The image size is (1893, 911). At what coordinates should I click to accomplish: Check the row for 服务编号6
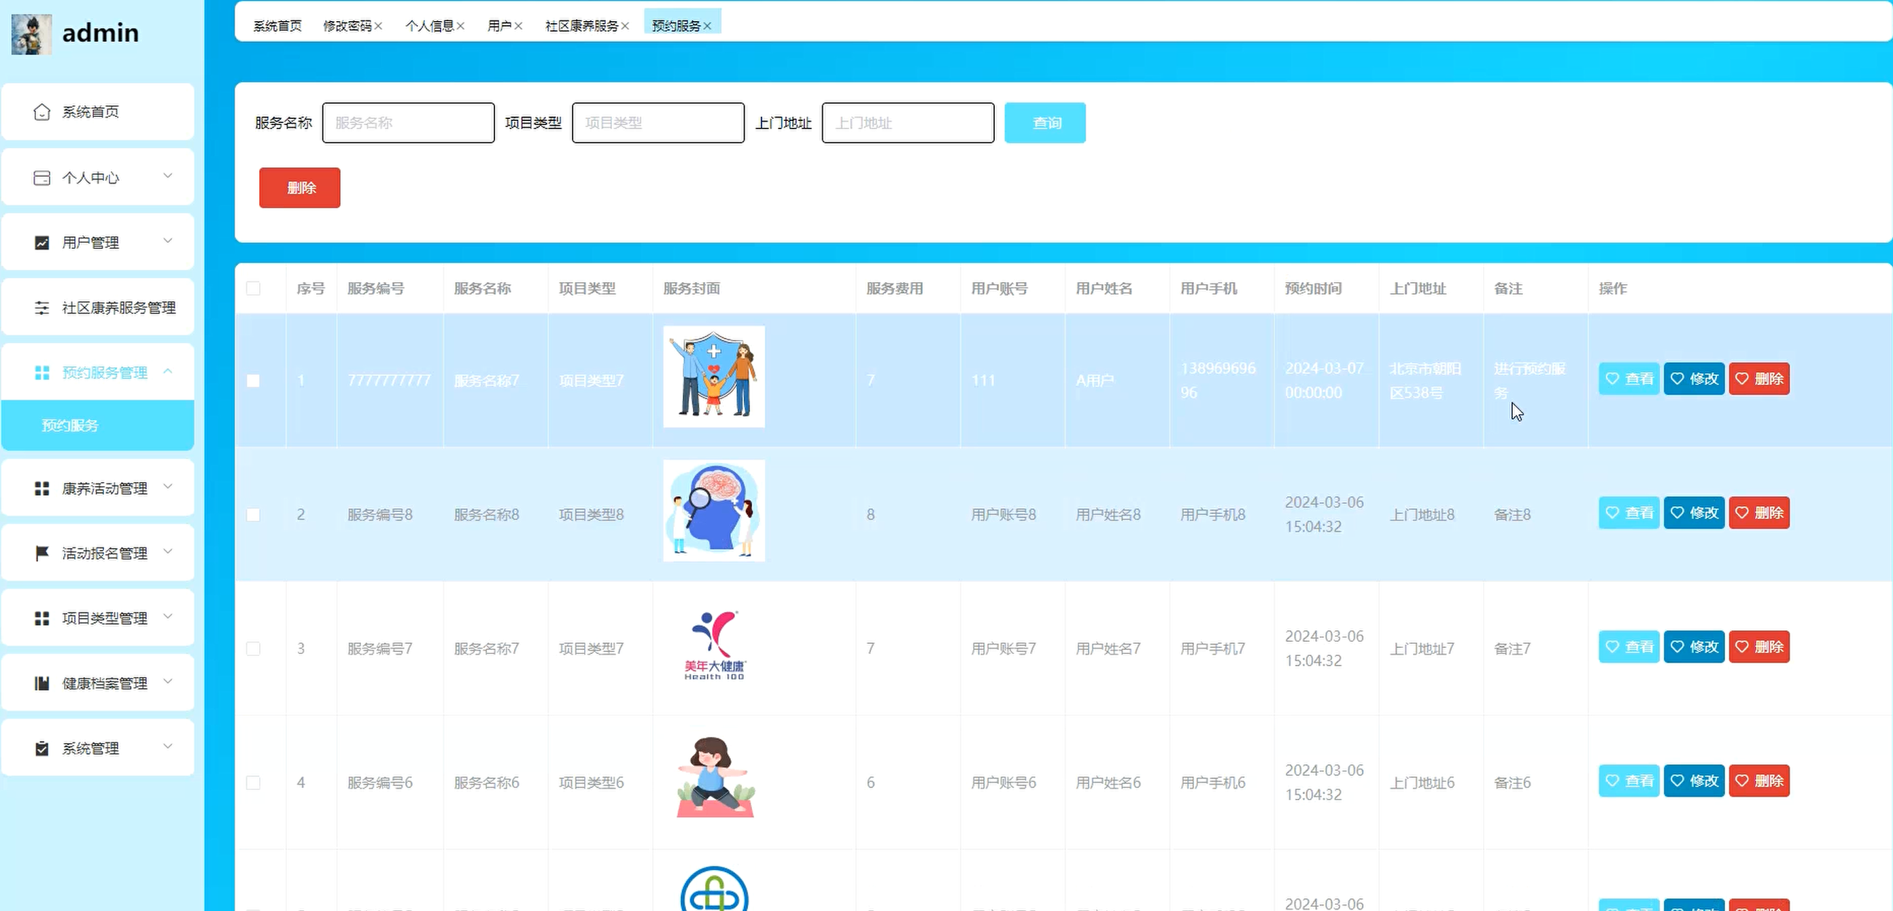point(254,783)
